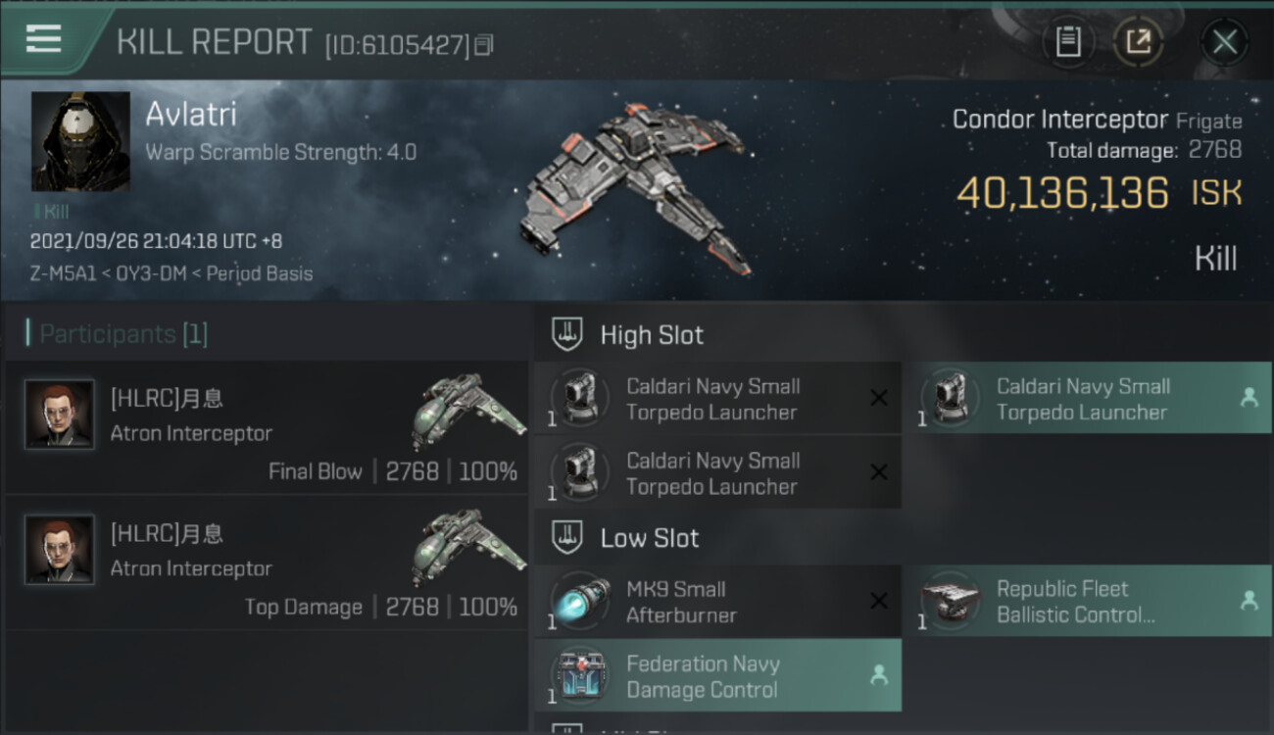The image size is (1274, 735).
Task: Tap the person icon on Federation Navy Damage Control
Action: [879, 675]
